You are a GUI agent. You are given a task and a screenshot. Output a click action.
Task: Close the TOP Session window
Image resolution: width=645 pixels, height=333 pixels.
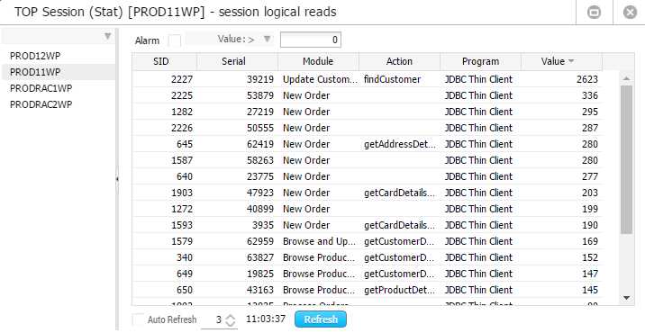630,13
